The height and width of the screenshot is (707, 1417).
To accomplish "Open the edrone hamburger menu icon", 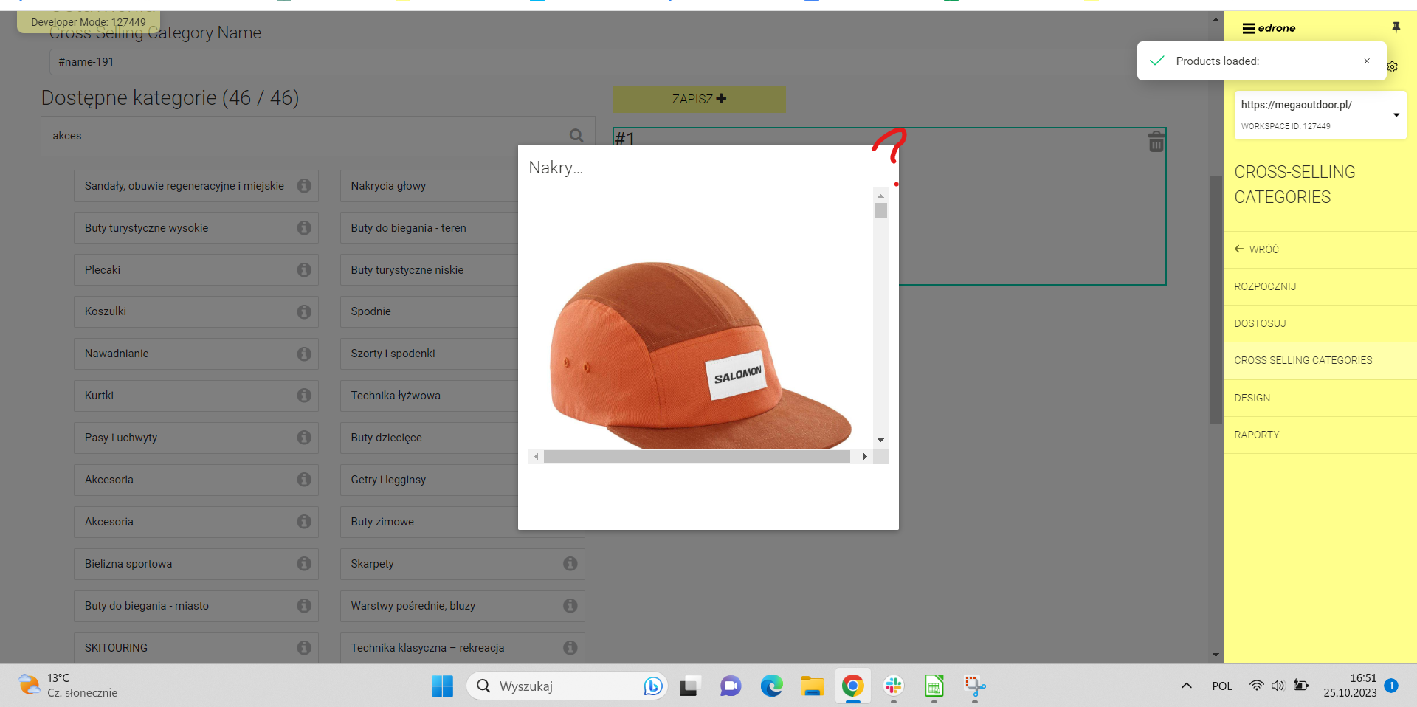I will pos(1249,29).
